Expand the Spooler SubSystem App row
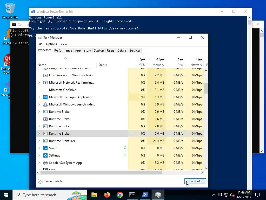266x200 pixels. tap(39, 163)
